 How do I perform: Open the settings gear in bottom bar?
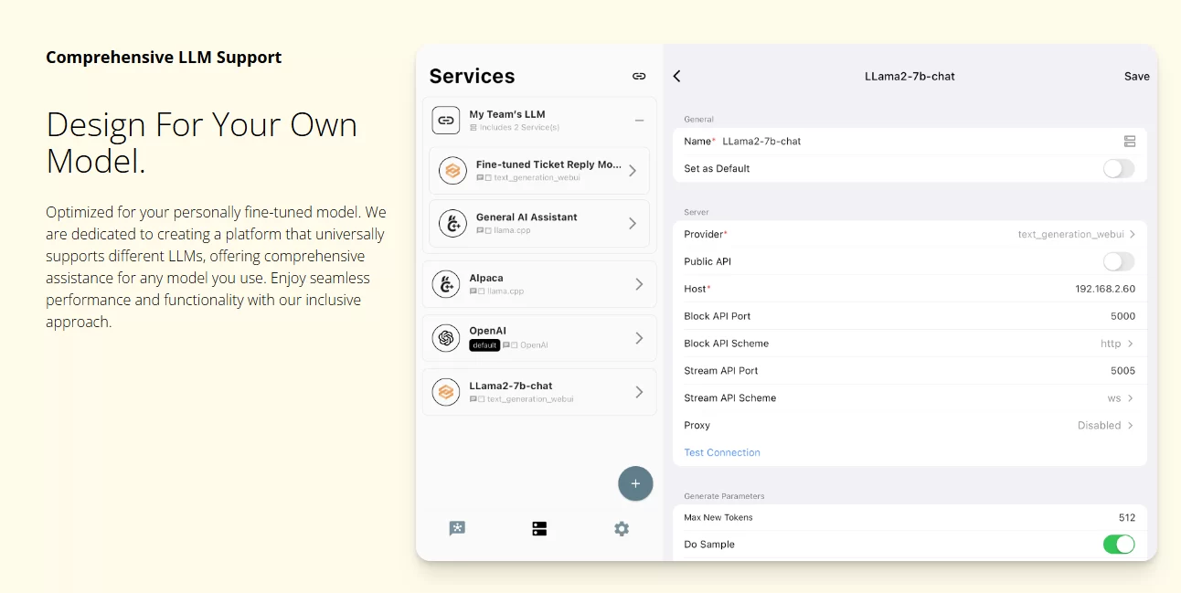[622, 529]
